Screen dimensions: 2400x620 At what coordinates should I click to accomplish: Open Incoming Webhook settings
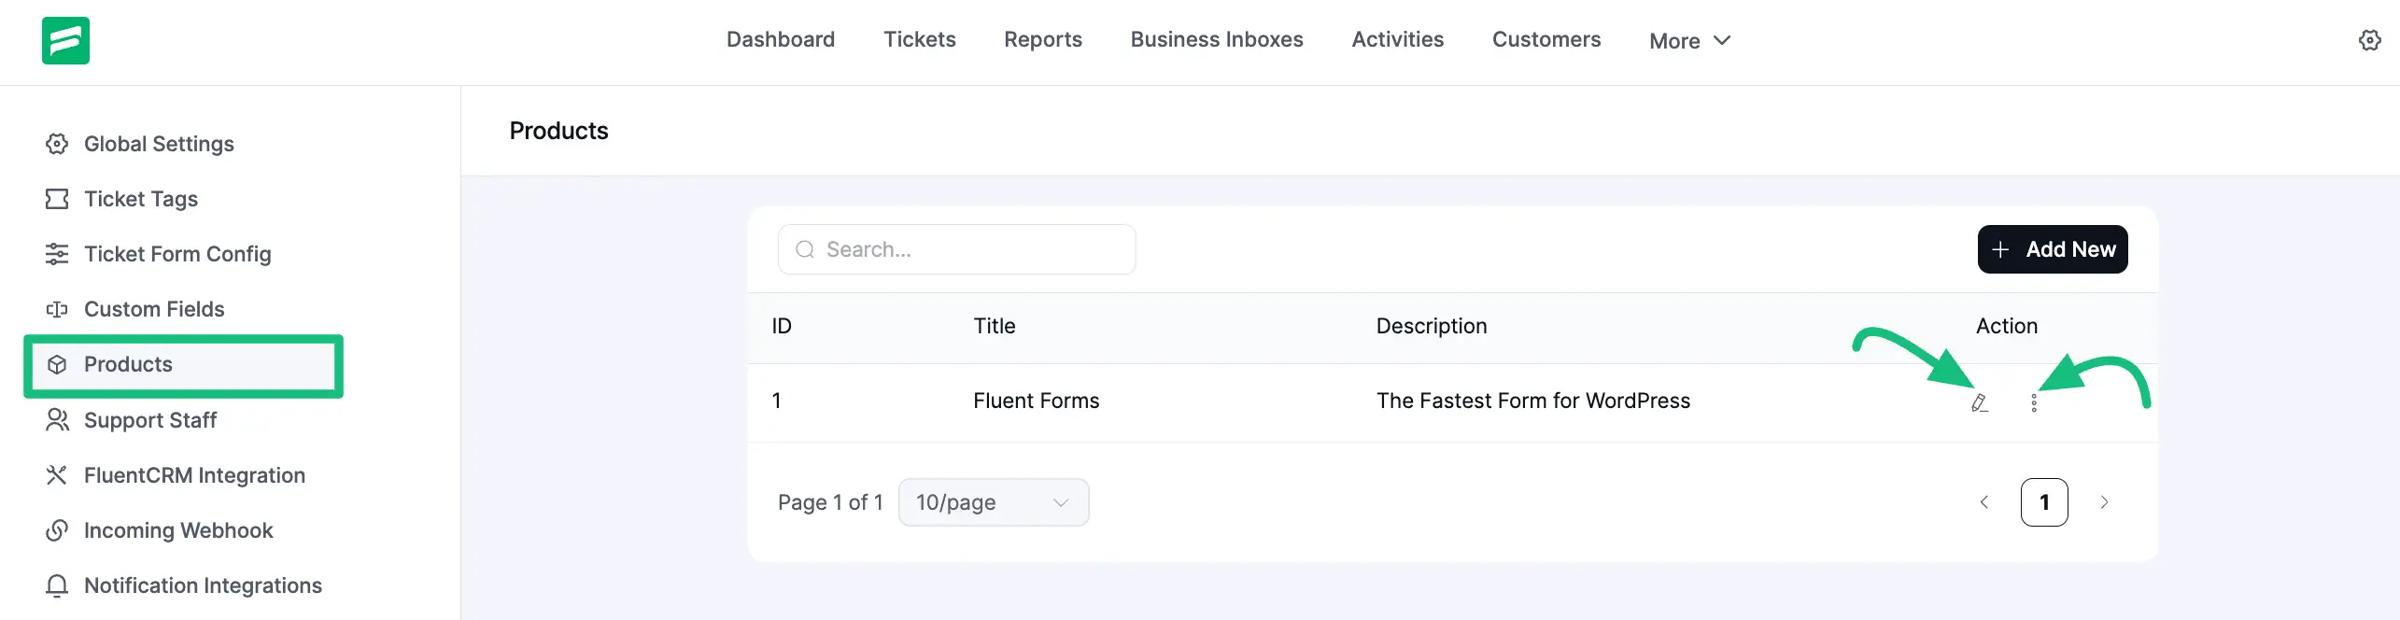coord(177,530)
